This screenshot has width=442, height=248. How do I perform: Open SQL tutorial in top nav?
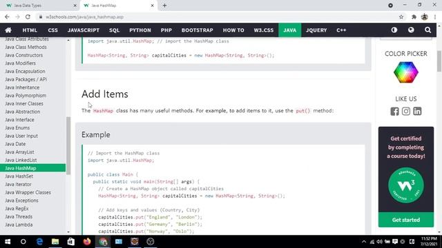[x=114, y=30]
